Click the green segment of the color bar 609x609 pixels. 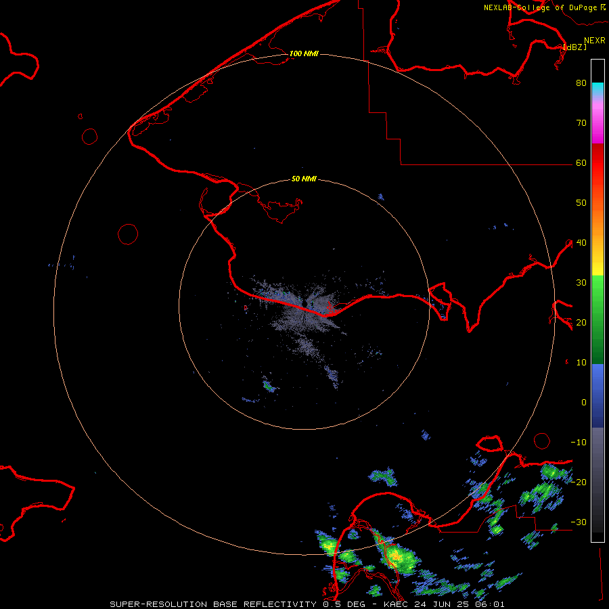[597, 319]
